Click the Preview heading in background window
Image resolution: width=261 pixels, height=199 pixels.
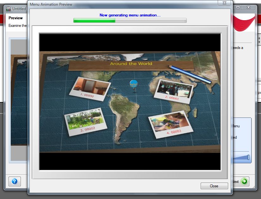pyautogui.click(x=16, y=18)
